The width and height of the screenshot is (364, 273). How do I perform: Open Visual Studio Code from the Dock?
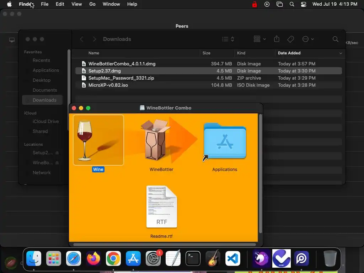[233, 258]
